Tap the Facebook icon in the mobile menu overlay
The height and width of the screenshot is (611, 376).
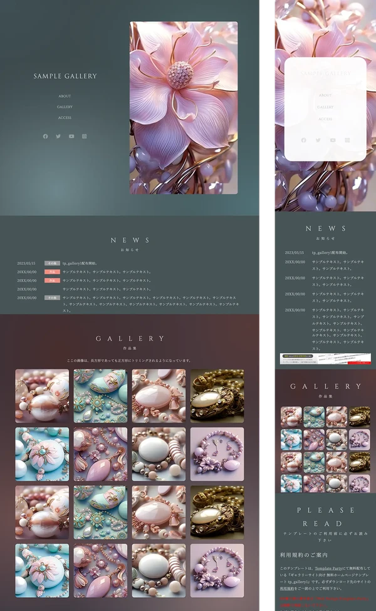303,140
